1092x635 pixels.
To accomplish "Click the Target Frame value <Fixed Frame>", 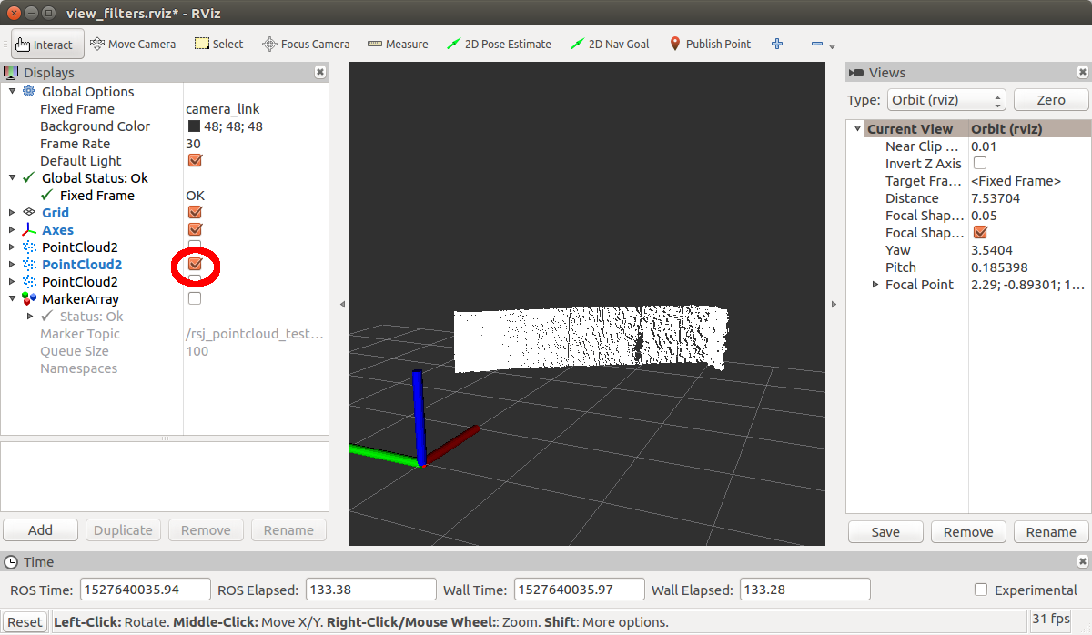I will (1016, 181).
